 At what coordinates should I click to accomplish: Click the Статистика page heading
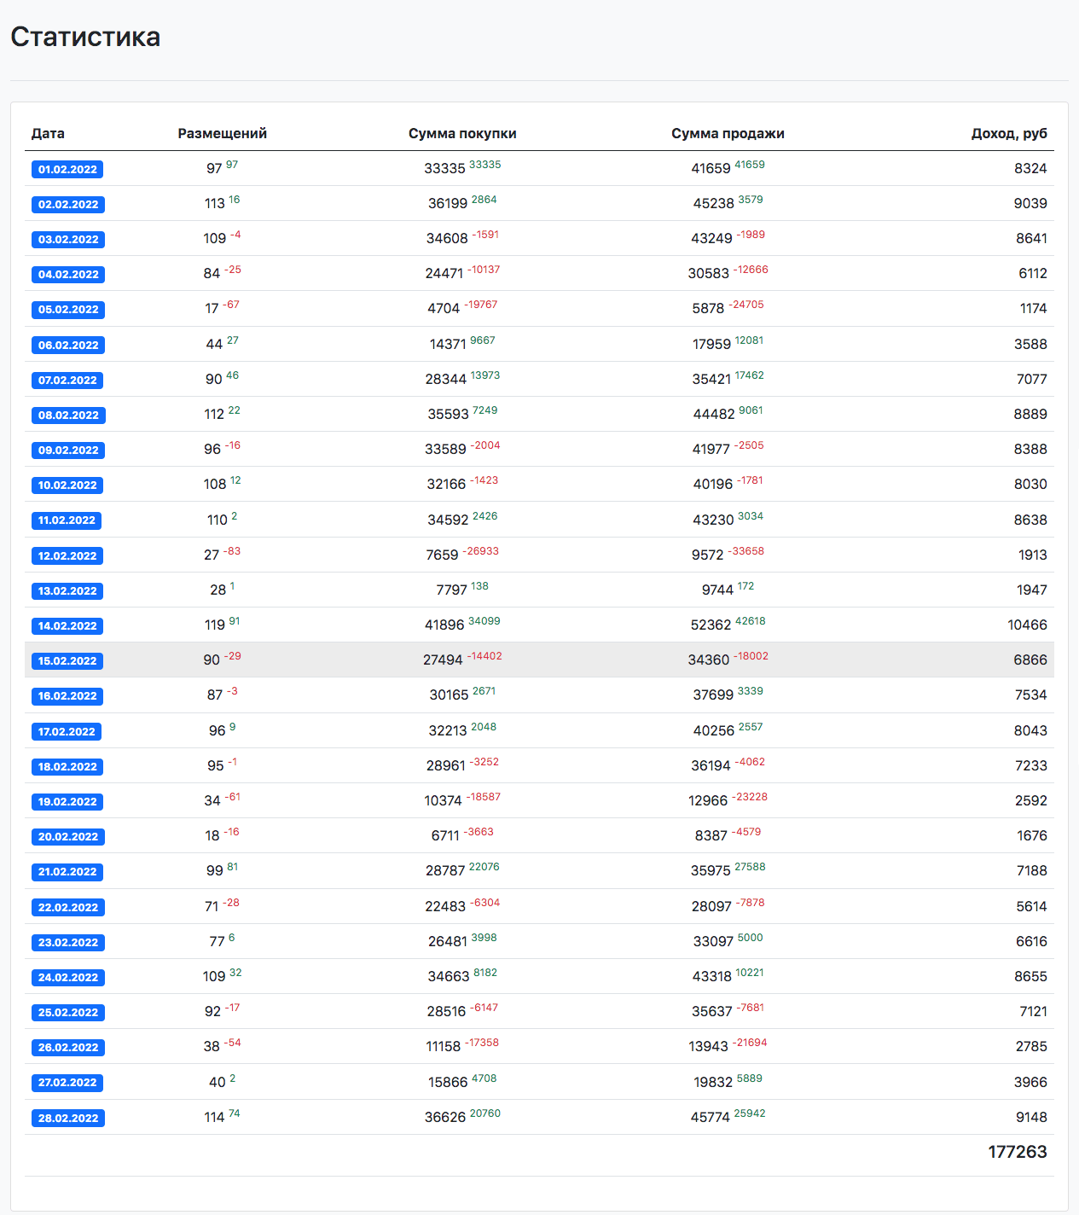(85, 37)
